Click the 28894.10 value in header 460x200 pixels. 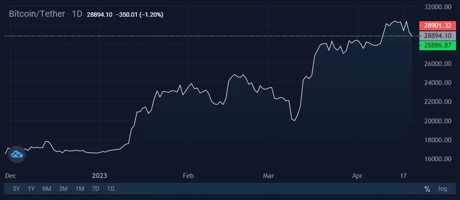pyautogui.click(x=99, y=15)
